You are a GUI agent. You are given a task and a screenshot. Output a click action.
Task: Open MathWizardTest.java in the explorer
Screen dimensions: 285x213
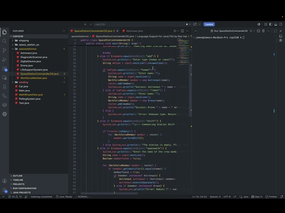coord(31,95)
